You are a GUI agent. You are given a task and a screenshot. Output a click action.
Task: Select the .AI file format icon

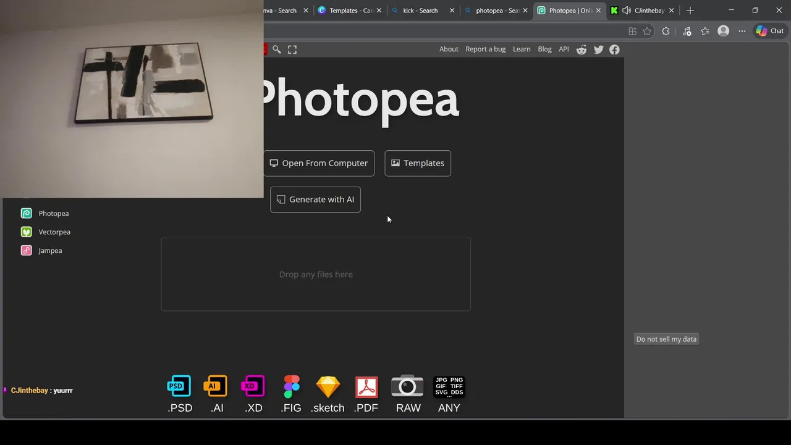click(216, 386)
